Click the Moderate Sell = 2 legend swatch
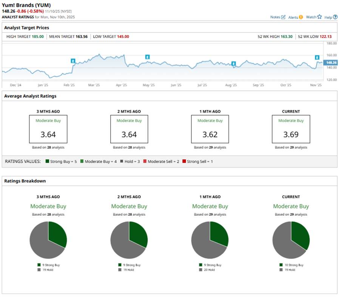This screenshot has height=297, width=341. click(145, 162)
